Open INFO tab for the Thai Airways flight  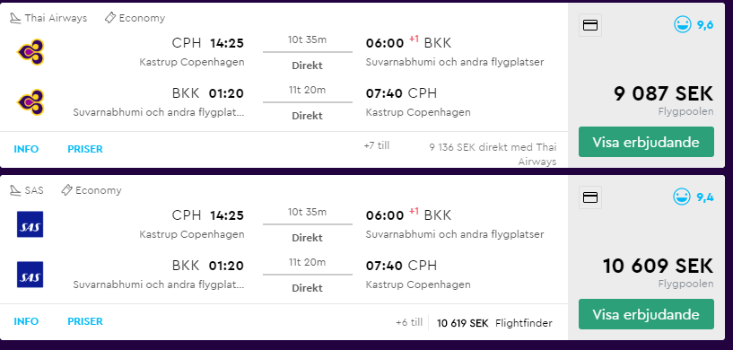[x=26, y=149]
